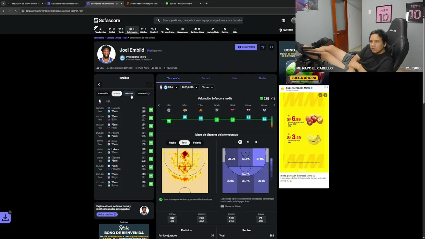Mute the Supermercados Metro ad
Screen dimensions: 425x239
[320, 95]
